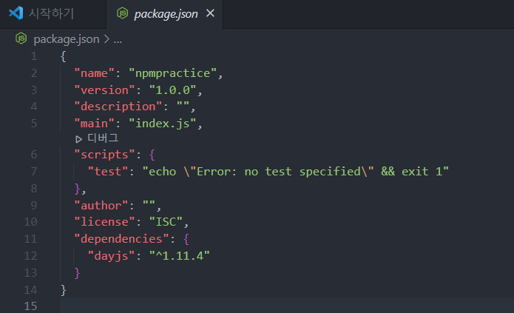Open package.json breadcrumb item
Screen dimensions: 514x313
[x=67, y=39]
